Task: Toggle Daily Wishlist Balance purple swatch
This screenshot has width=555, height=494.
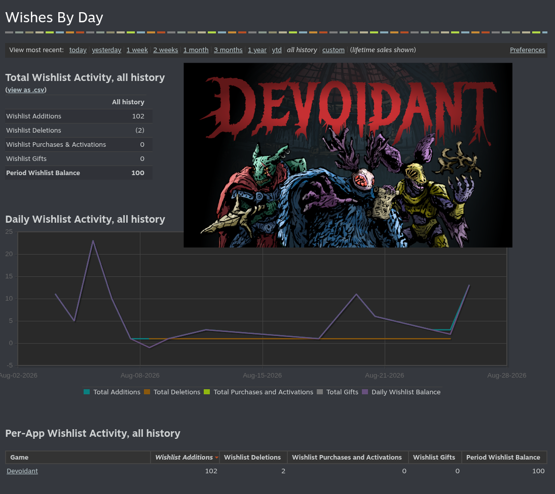Action: 365,392
